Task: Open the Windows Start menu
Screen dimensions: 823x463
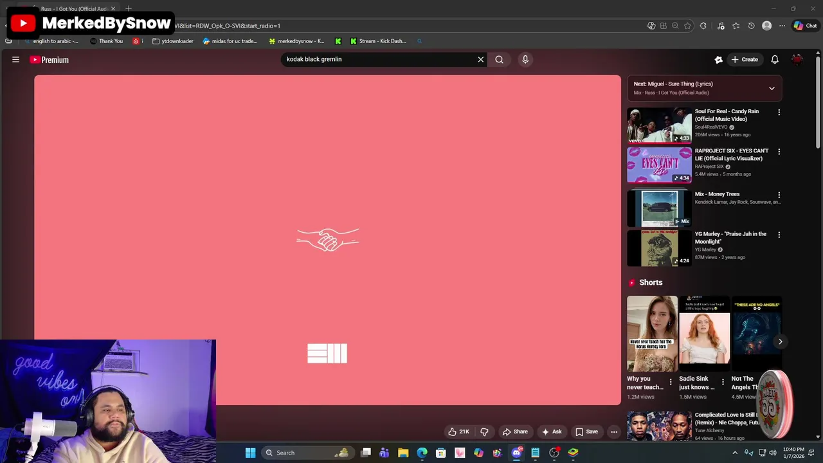Action: pyautogui.click(x=250, y=453)
